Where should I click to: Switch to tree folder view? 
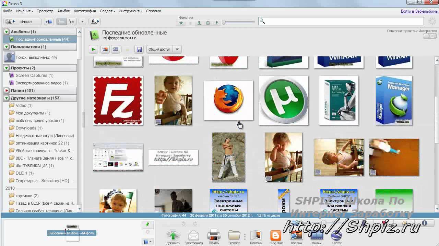(x=72, y=22)
